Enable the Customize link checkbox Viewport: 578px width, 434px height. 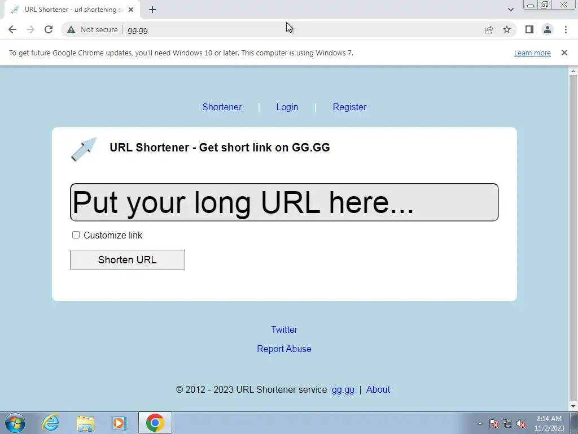76,235
